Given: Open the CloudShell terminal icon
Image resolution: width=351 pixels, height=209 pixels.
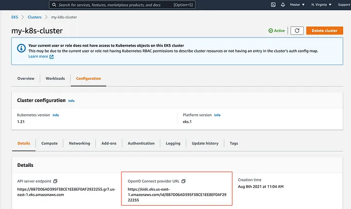Looking at the screenshot, I should pos(273,5).
